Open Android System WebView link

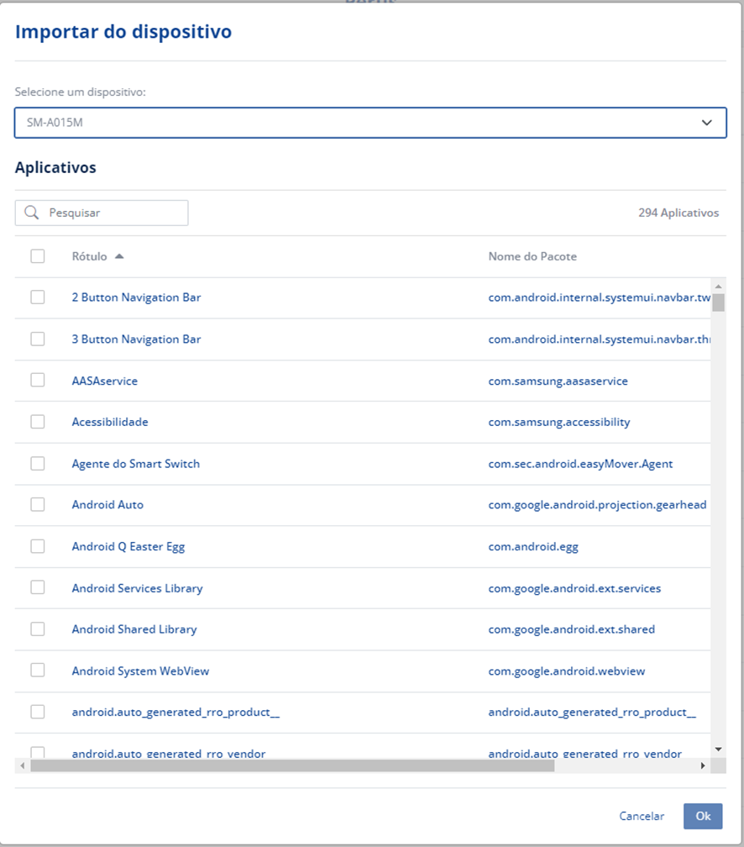click(140, 671)
